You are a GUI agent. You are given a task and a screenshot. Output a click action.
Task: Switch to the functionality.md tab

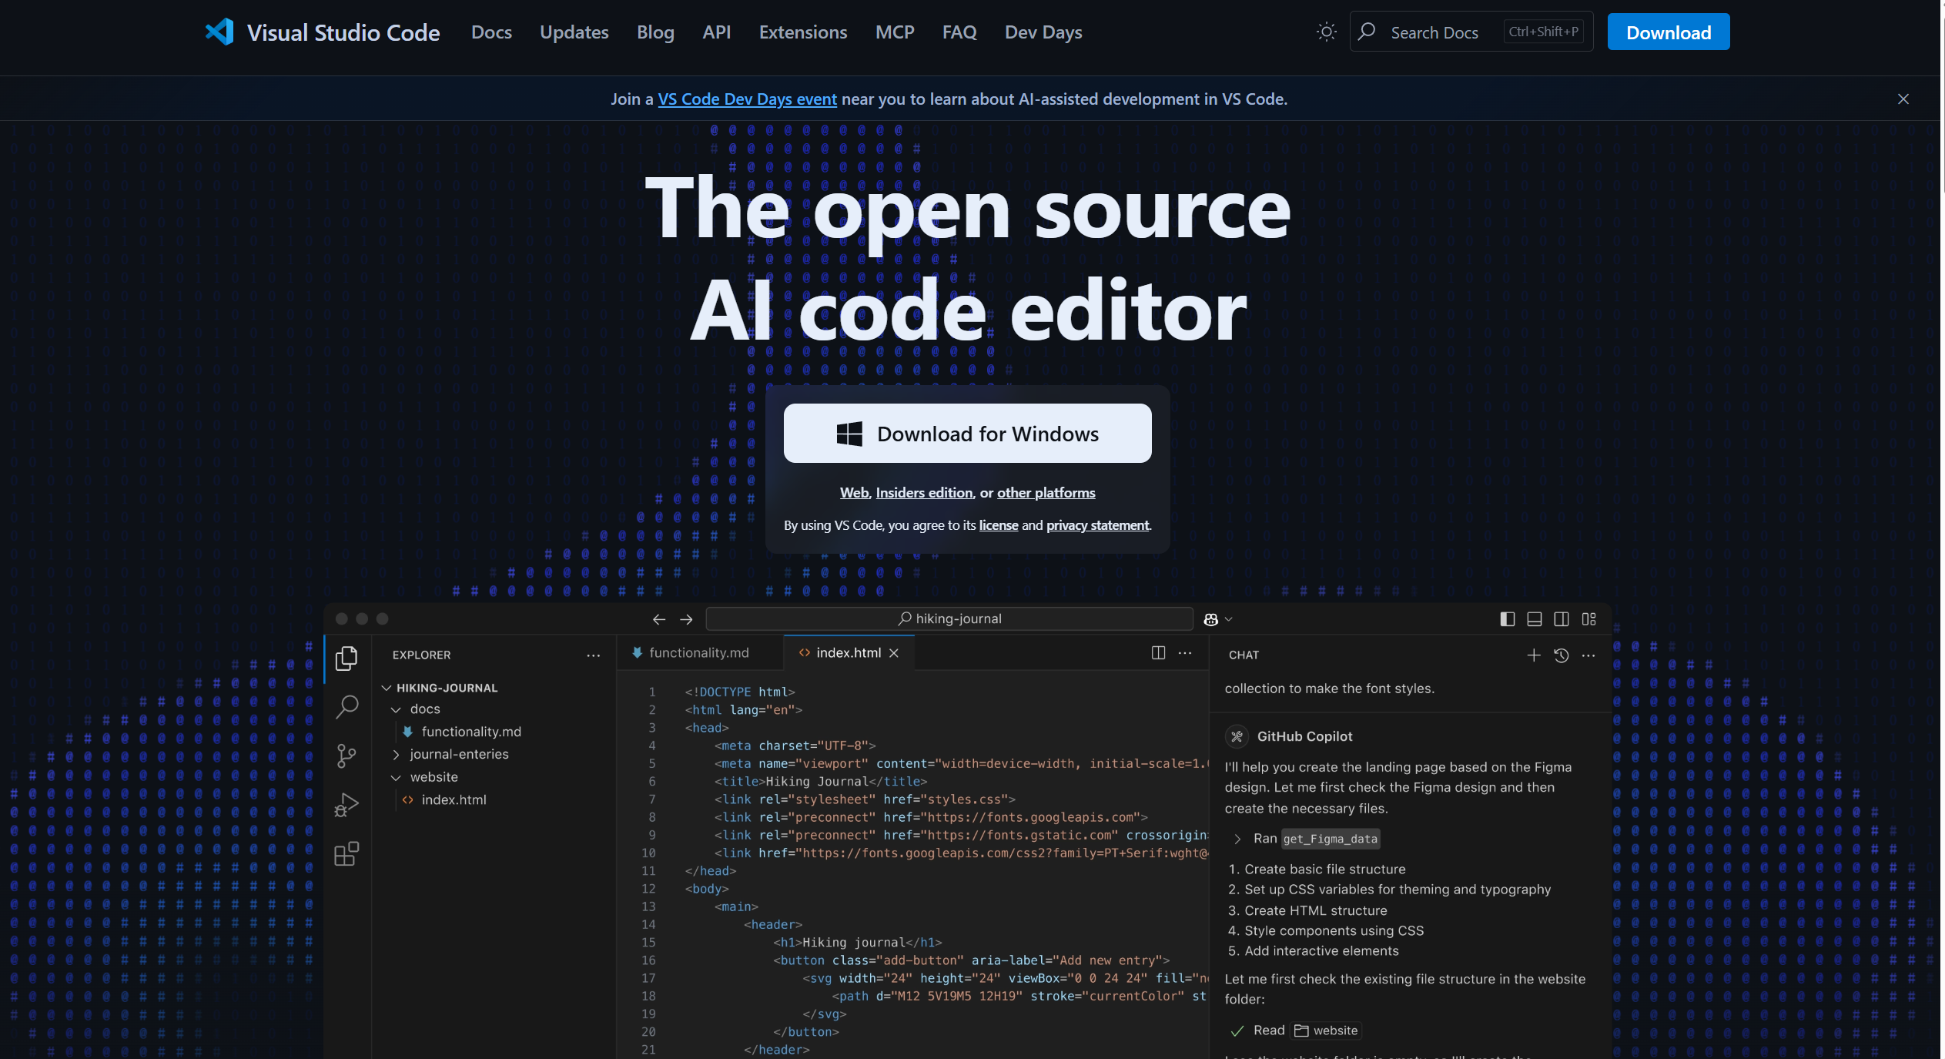[x=698, y=653]
